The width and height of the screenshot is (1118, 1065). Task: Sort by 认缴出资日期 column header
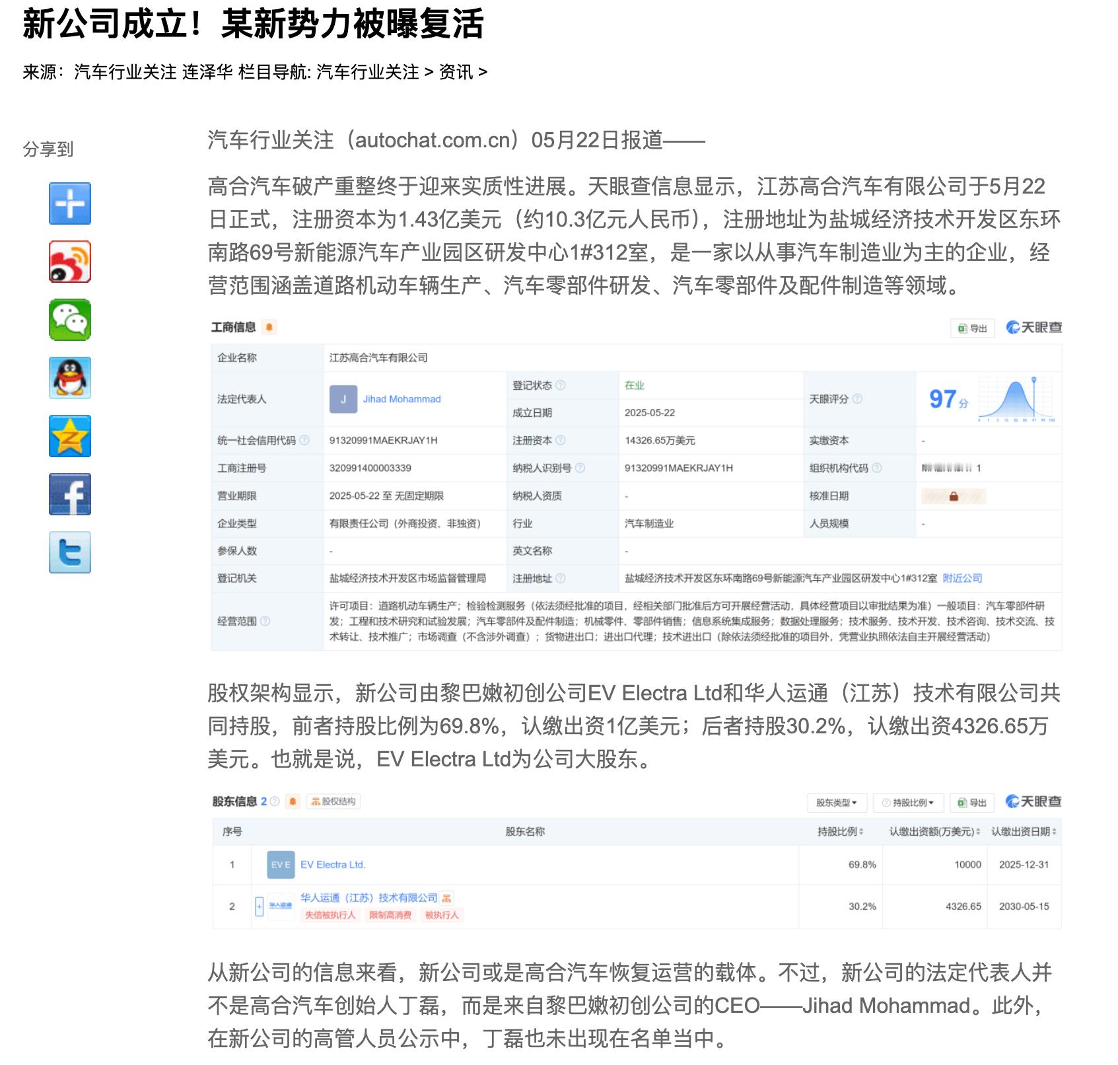[1024, 832]
